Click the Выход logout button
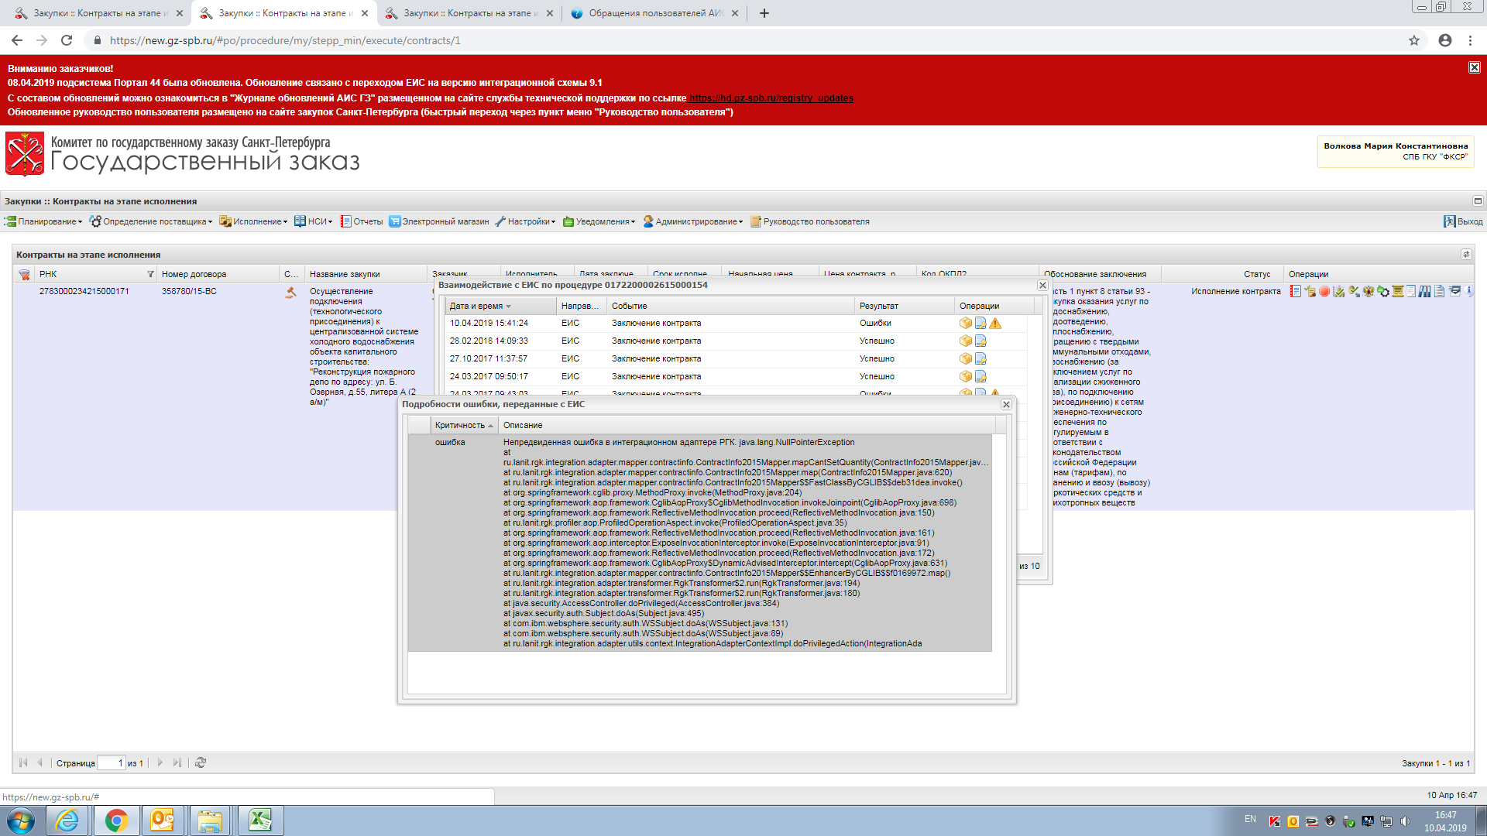This screenshot has height=836, width=1487. (x=1463, y=222)
